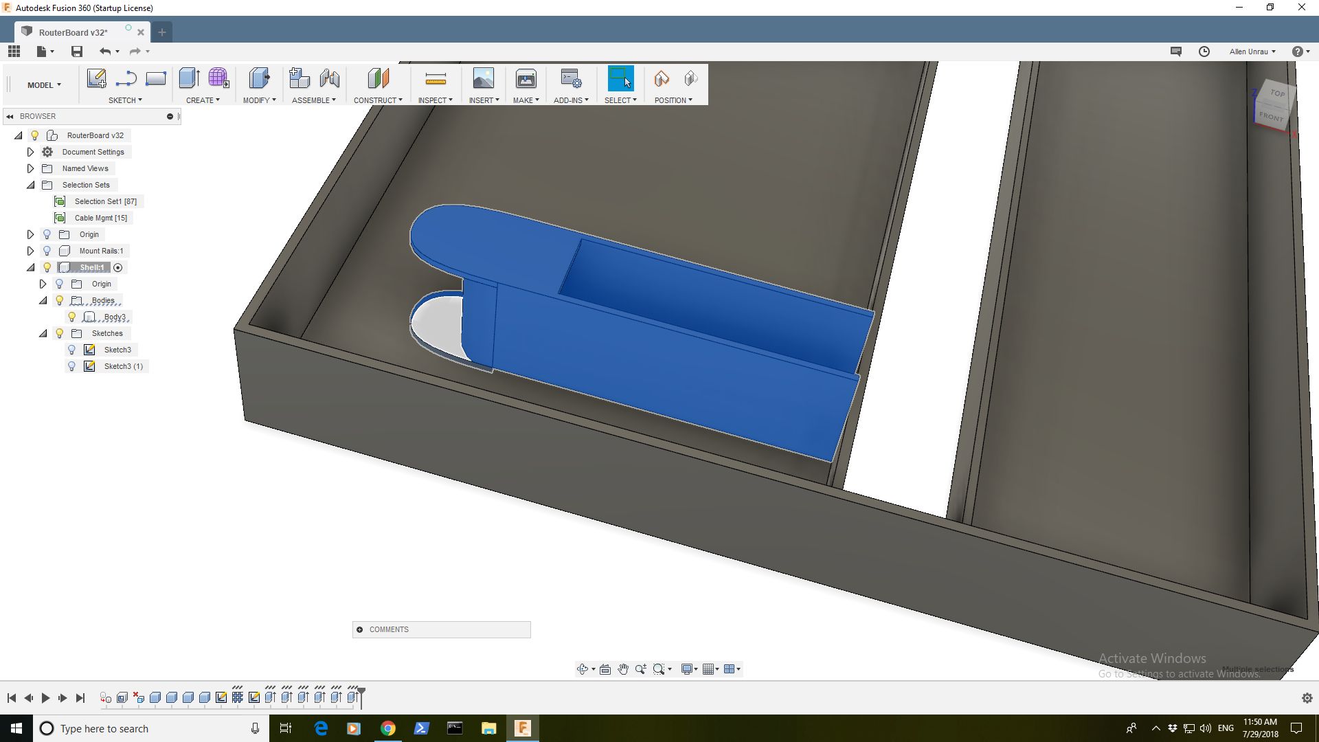Click the Press Pull modify icon
This screenshot has height=742, width=1319.
(x=259, y=78)
